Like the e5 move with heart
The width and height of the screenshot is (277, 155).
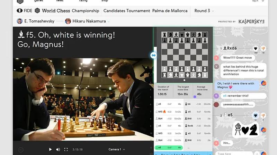tap(256, 115)
